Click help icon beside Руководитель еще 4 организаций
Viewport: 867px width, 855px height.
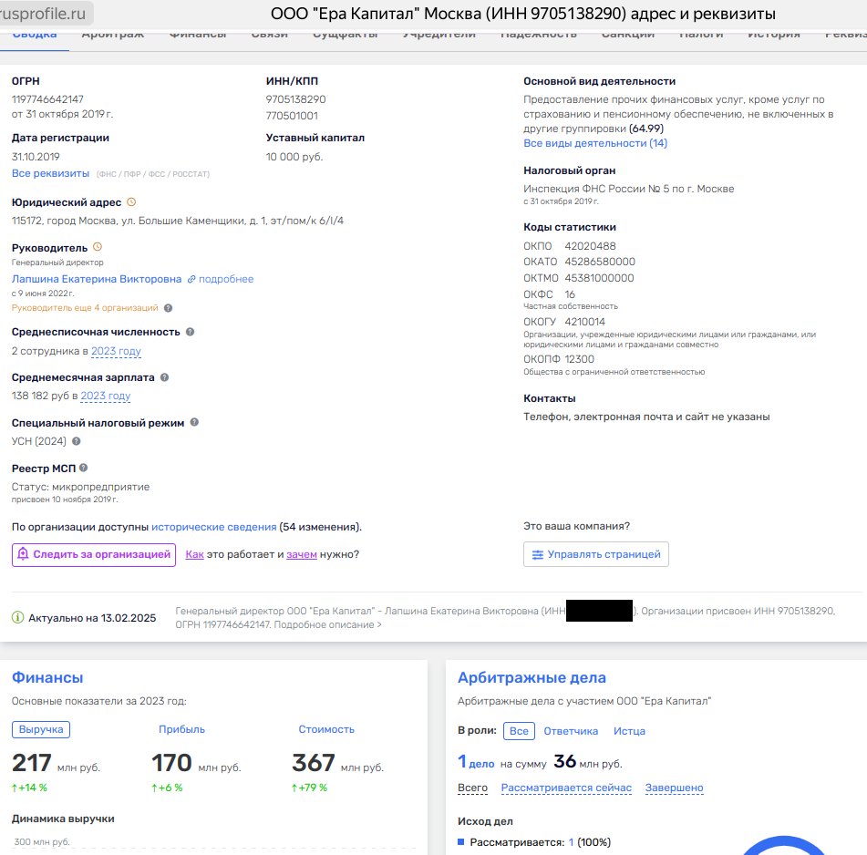[x=168, y=308]
